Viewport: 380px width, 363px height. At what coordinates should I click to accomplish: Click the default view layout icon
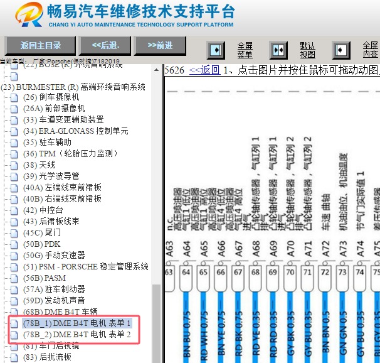click(x=278, y=50)
